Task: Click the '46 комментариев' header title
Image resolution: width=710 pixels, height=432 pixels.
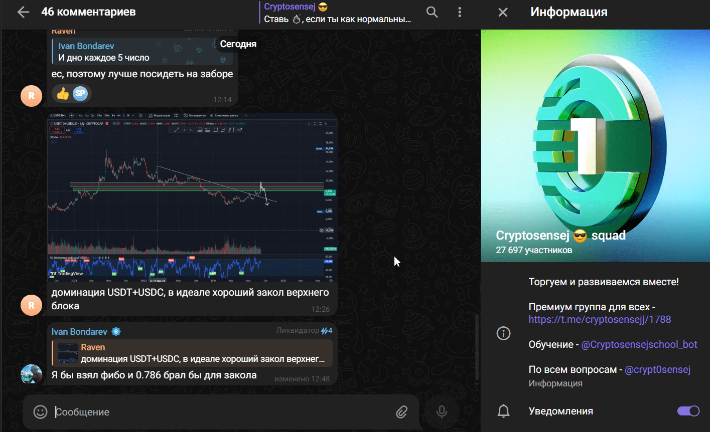Action: (88, 12)
